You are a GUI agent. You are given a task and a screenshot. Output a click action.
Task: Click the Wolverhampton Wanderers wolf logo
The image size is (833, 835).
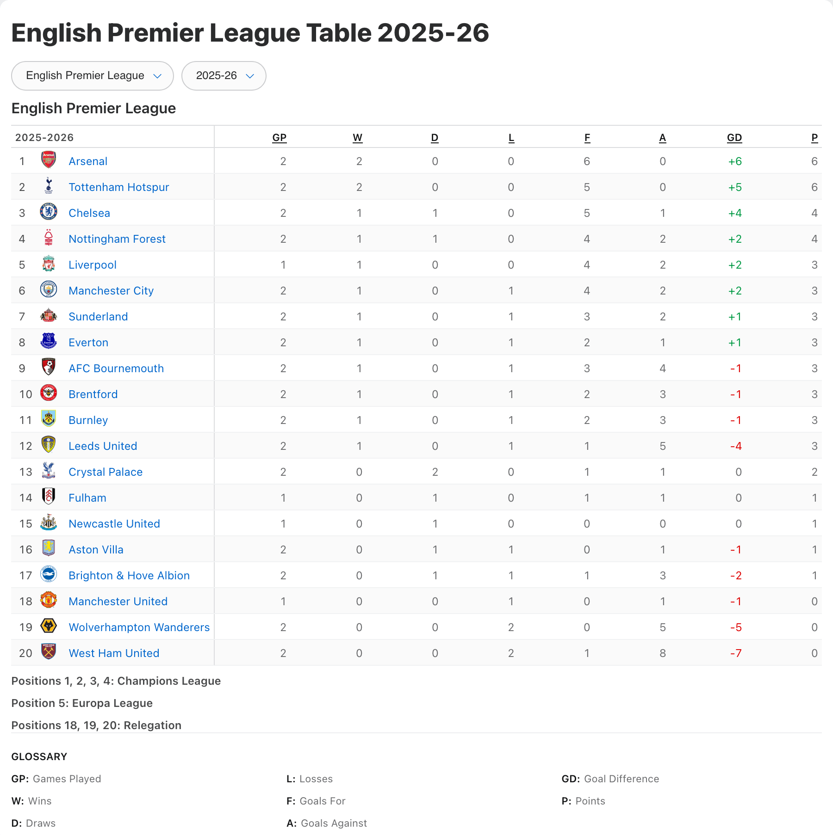pos(49,626)
